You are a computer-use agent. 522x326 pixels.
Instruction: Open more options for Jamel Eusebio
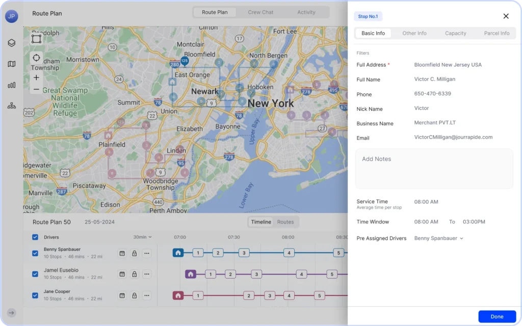(x=147, y=274)
